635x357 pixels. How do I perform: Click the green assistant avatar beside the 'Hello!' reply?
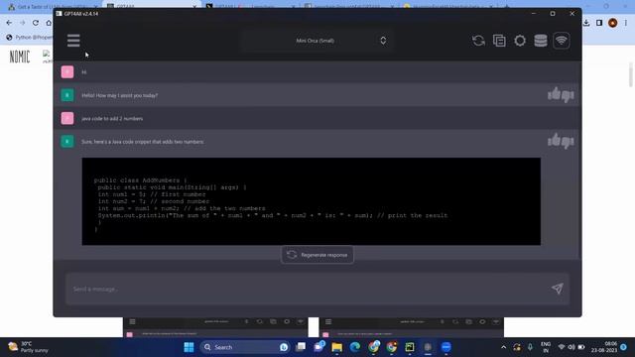click(67, 95)
